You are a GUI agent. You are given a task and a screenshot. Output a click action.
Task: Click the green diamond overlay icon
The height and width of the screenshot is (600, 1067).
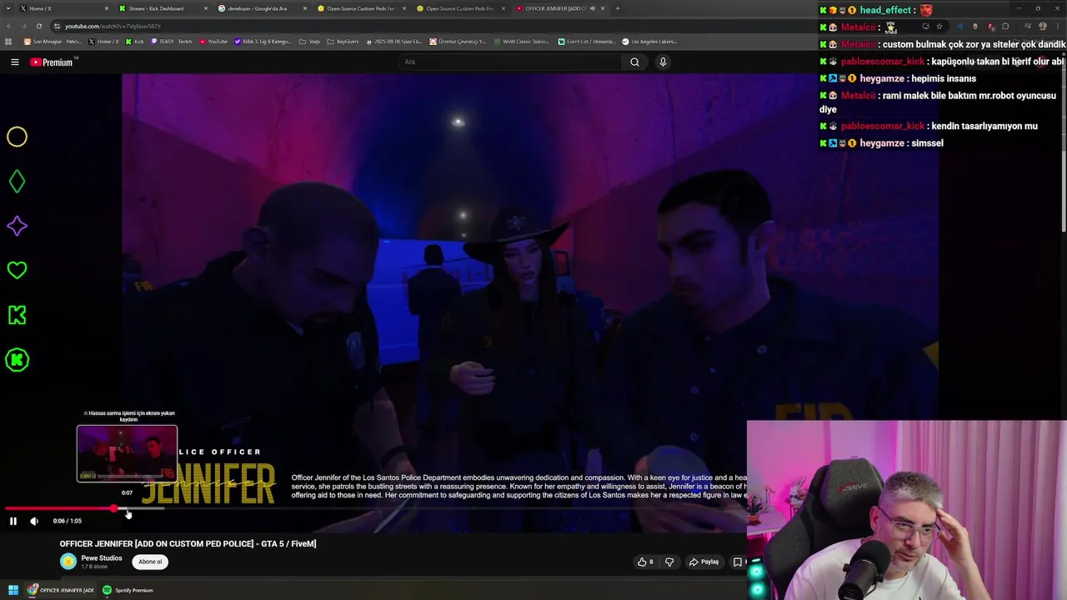(x=17, y=182)
